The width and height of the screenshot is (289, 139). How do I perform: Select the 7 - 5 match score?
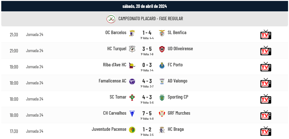tap(147, 113)
